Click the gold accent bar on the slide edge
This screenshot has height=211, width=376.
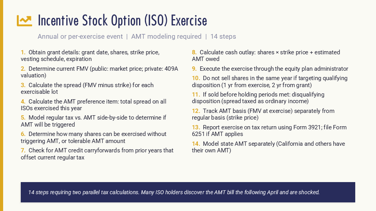click(2, 105)
